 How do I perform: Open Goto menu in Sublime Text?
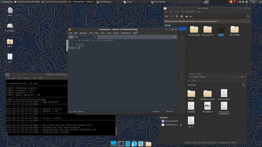click(103, 33)
